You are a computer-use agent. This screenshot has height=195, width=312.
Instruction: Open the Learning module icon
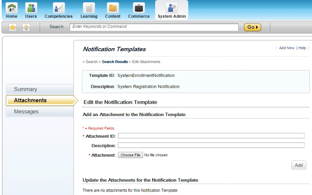[89, 8]
